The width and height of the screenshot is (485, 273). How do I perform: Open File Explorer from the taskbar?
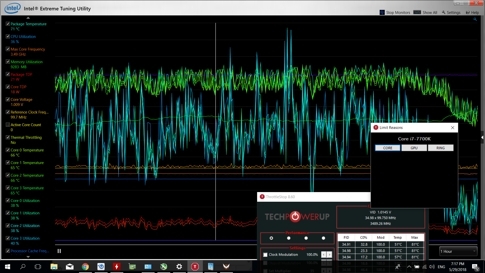[54, 267]
